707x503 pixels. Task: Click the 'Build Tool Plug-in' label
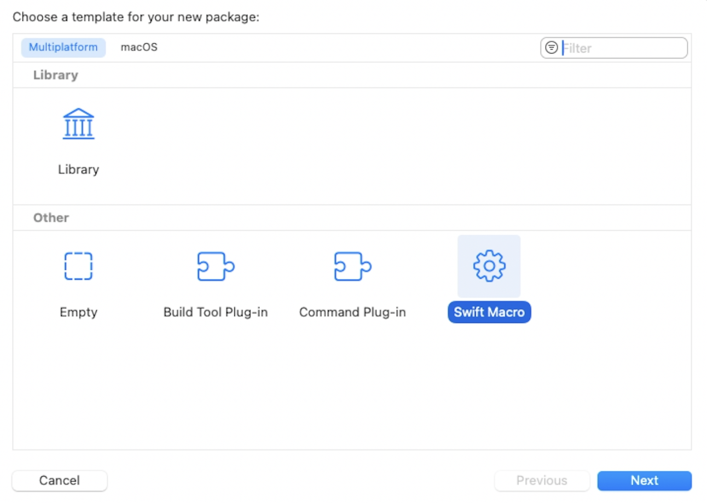click(x=216, y=313)
